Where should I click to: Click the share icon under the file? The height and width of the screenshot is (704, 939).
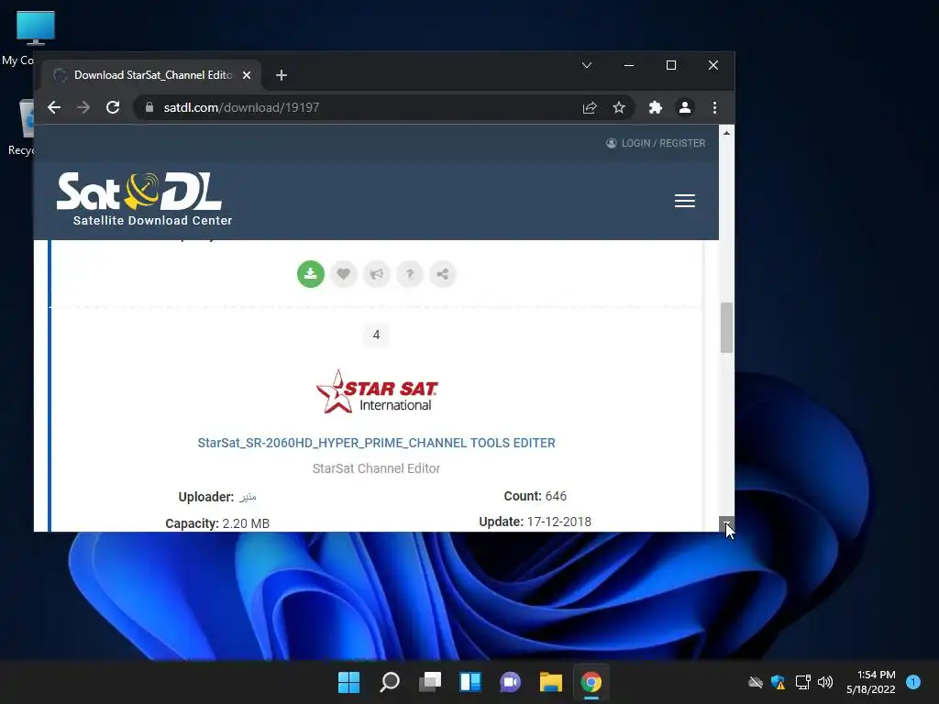tap(443, 274)
